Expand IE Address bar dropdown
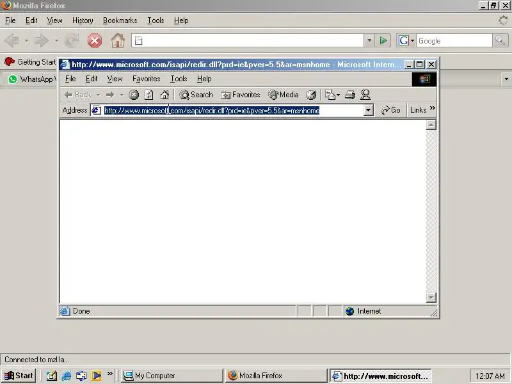Image resolution: width=512 pixels, height=384 pixels. point(369,110)
